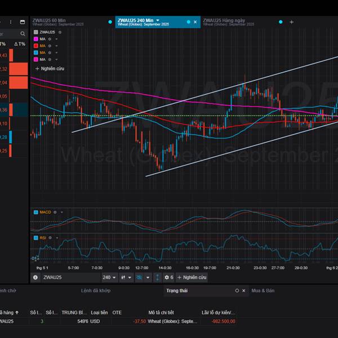
Task: Click sort arrow on Mã hàng column
Action: click(x=17, y=312)
